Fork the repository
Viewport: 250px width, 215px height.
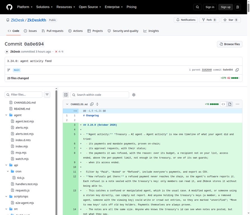[209, 20]
